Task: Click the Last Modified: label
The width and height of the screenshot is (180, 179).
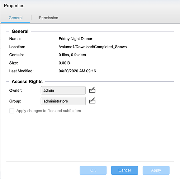Action: tap(22, 71)
